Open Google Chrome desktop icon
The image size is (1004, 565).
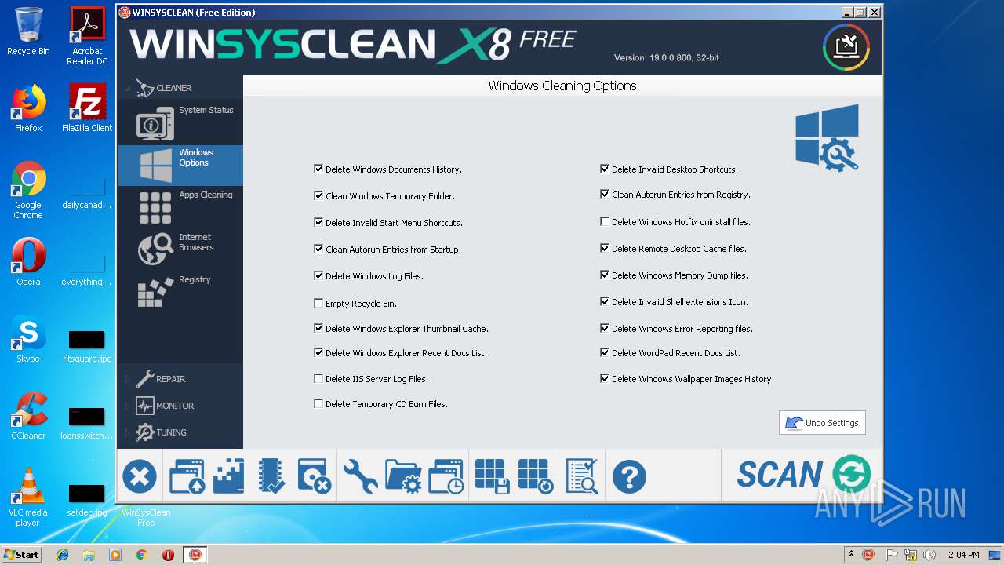pyautogui.click(x=28, y=190)
